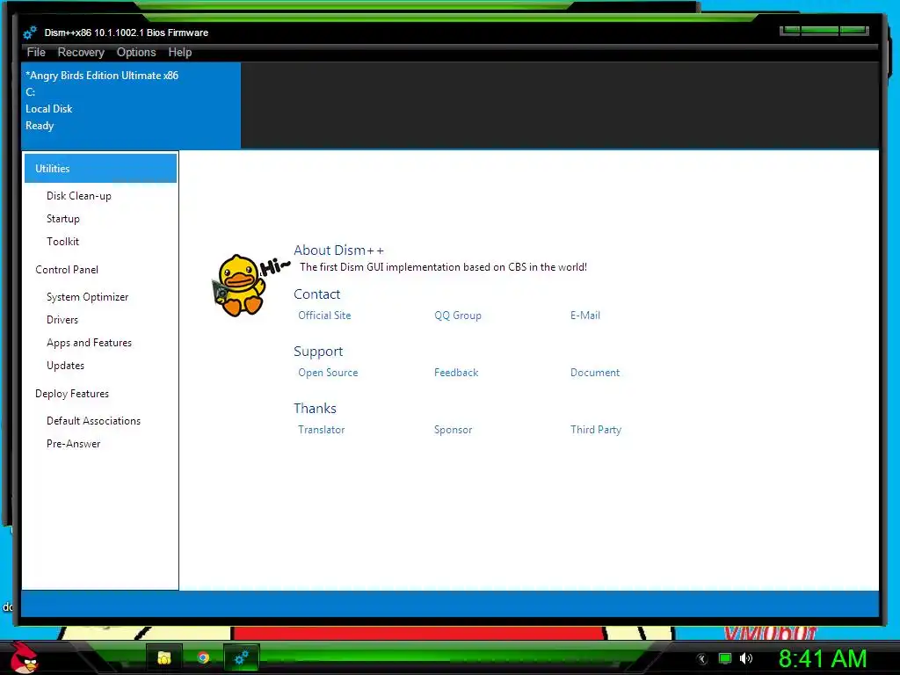
Task: Click the volume speaker tray icon
Action: coord(746,658)
